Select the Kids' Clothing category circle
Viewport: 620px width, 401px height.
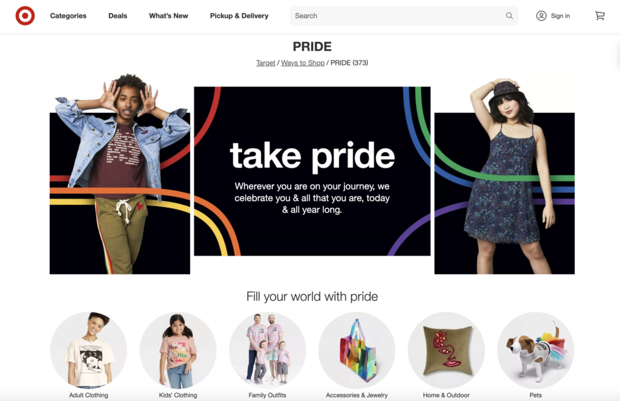click(178, 350)
